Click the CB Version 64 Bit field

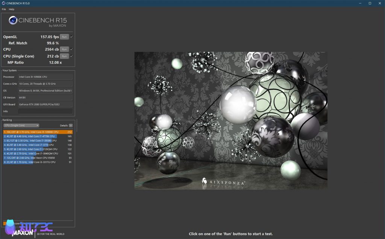click(45, 97)
